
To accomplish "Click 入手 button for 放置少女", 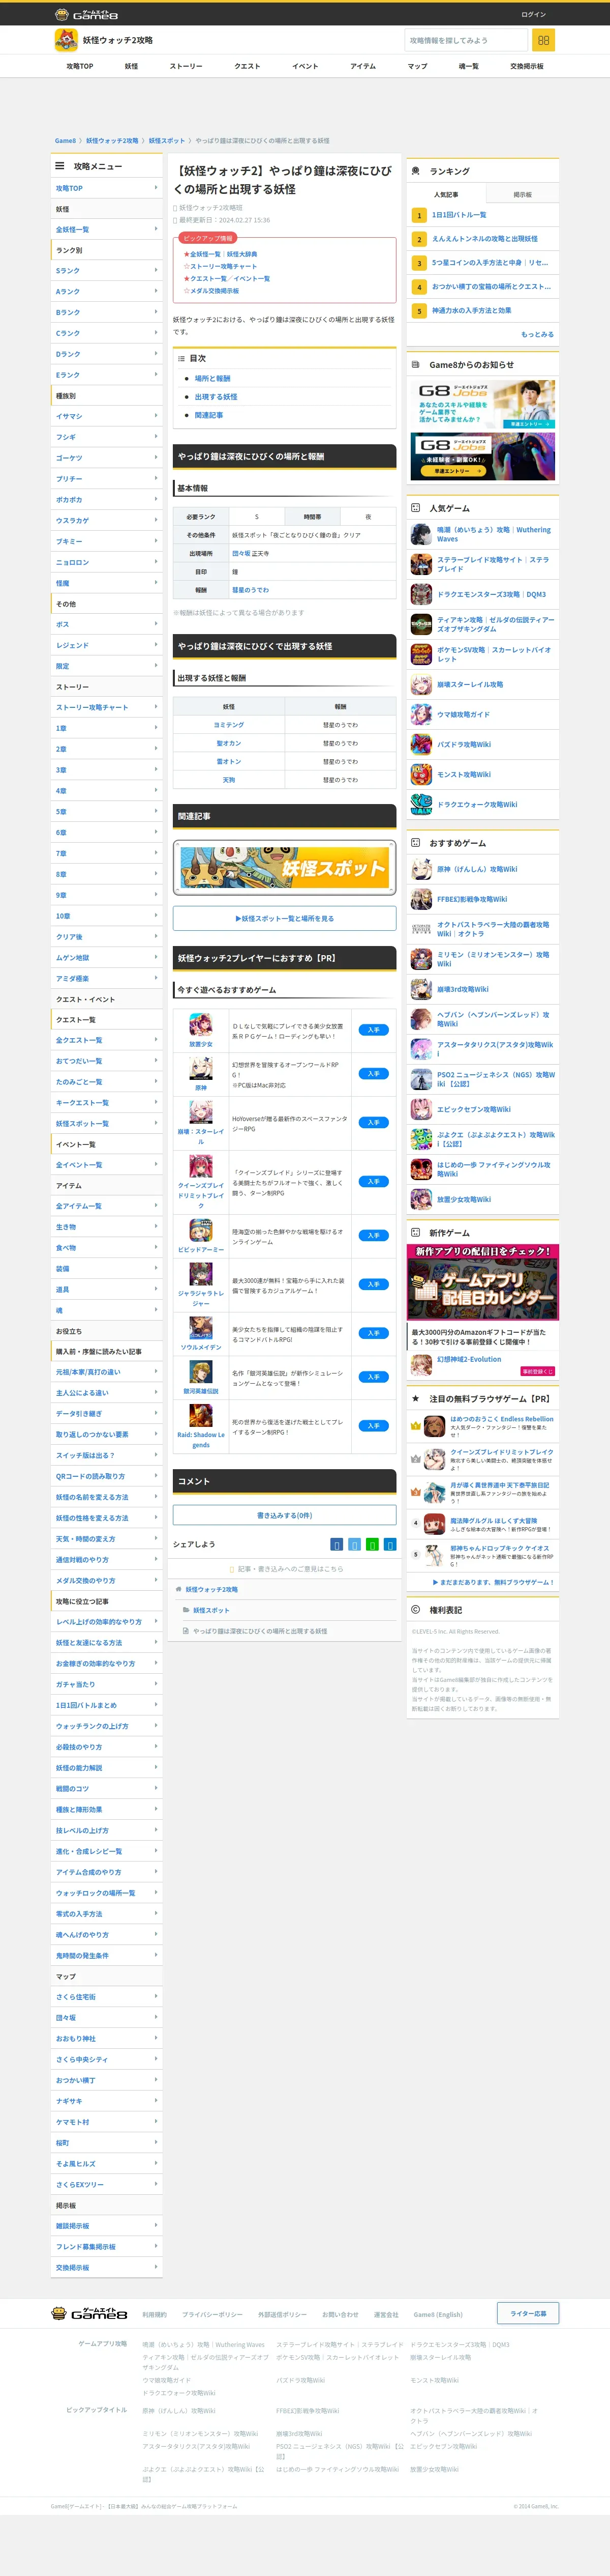I will pyautogui.click(x=374, y=1029).
